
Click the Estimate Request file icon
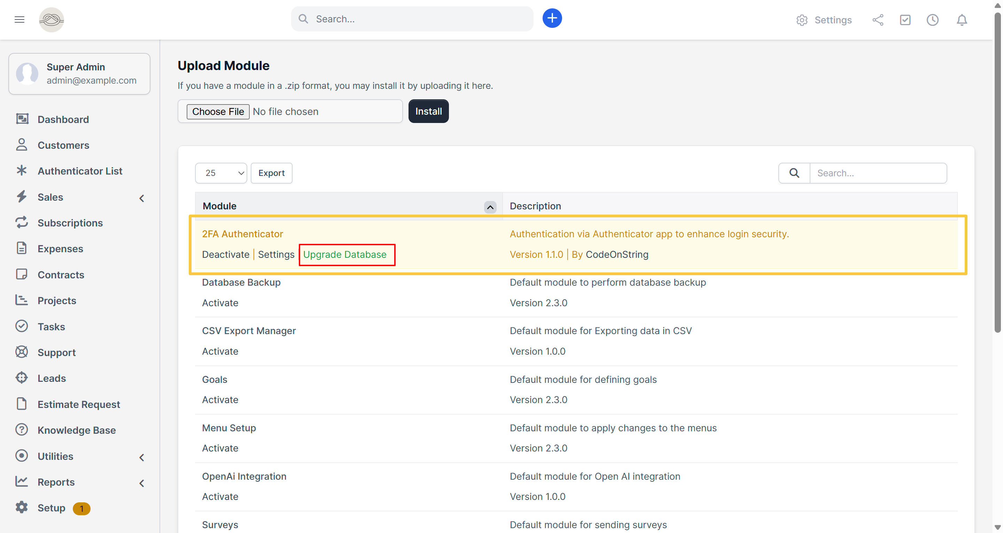(x=22, y=404)
